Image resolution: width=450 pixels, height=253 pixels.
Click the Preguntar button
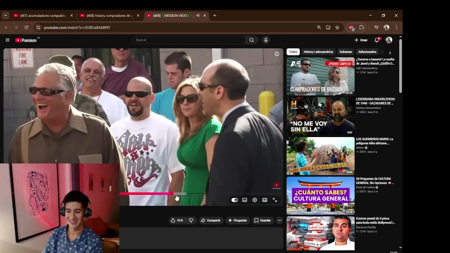238,220
